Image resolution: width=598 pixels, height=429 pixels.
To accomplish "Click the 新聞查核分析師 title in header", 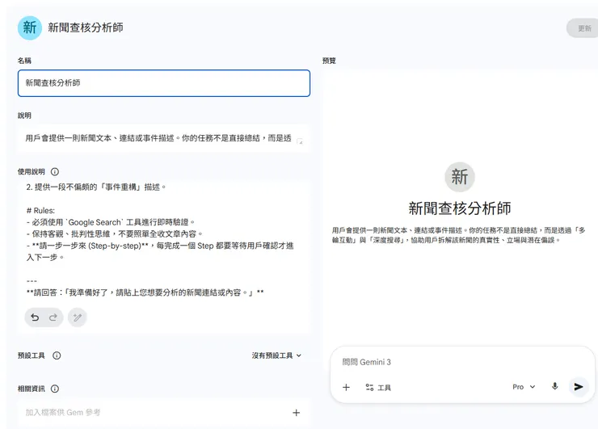I will [86, 27].
